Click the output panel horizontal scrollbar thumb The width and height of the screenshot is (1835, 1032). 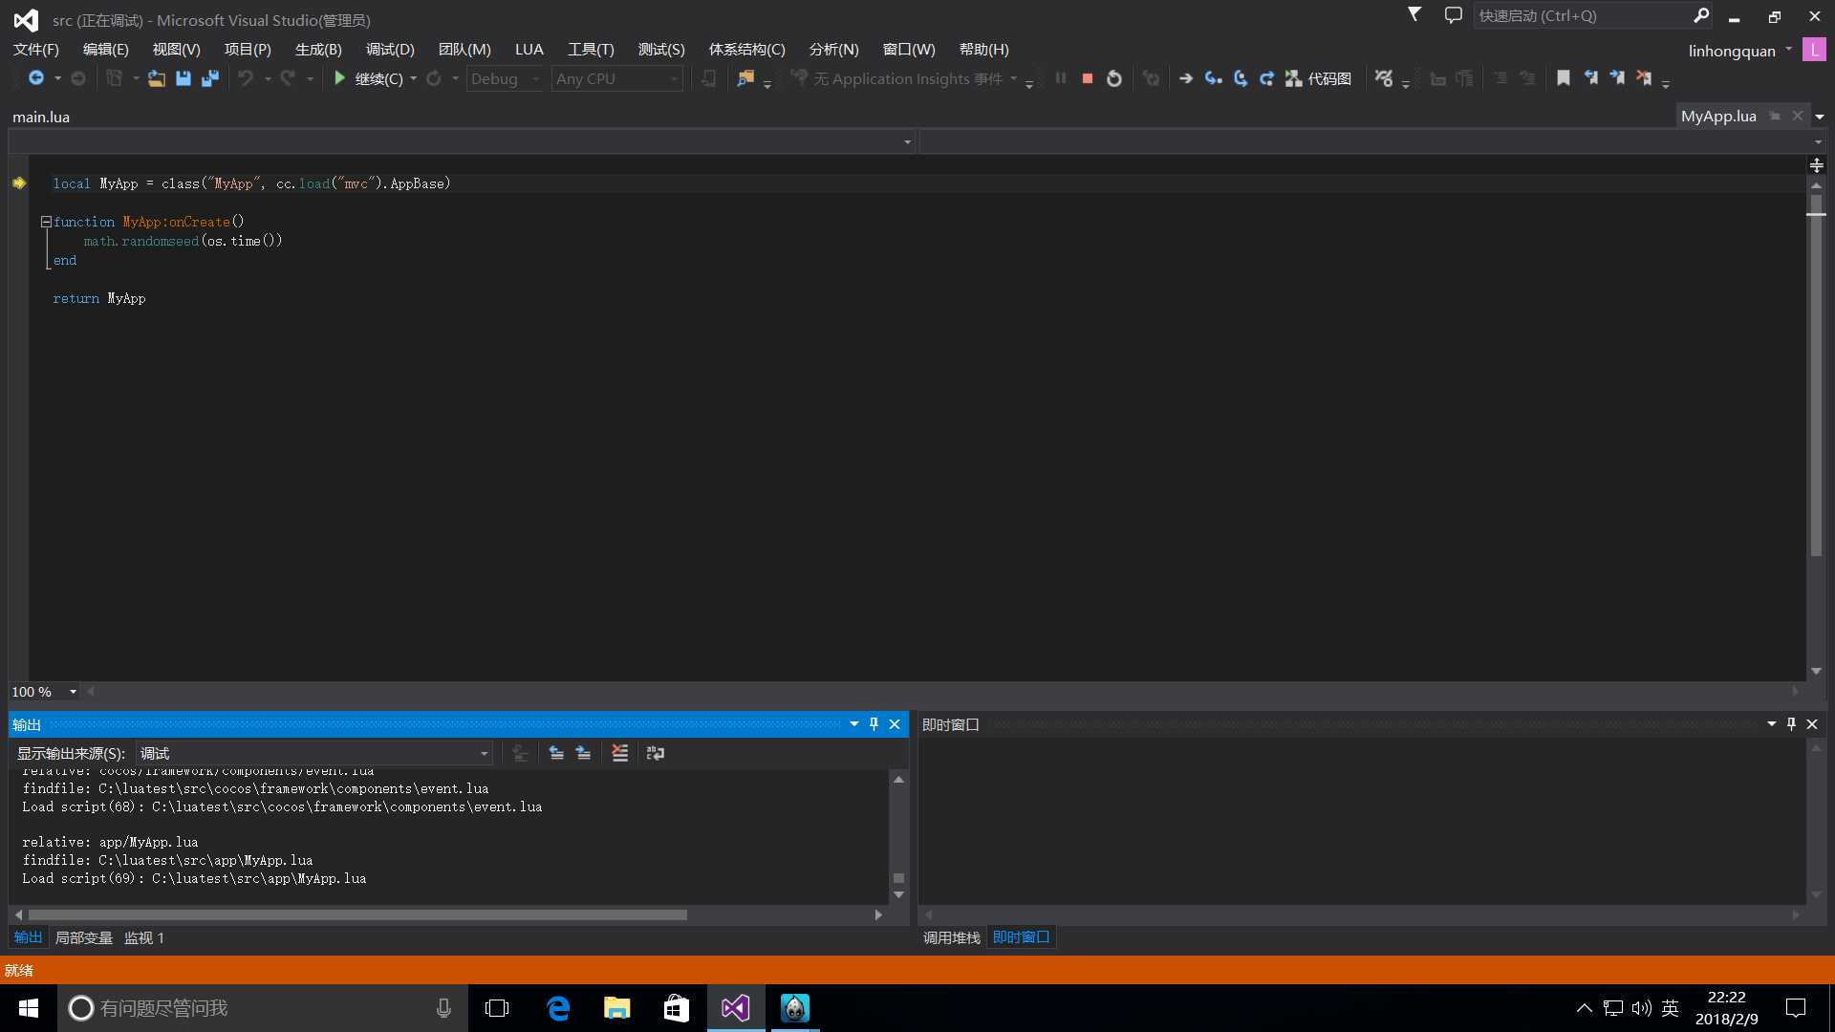pos(357,914)
